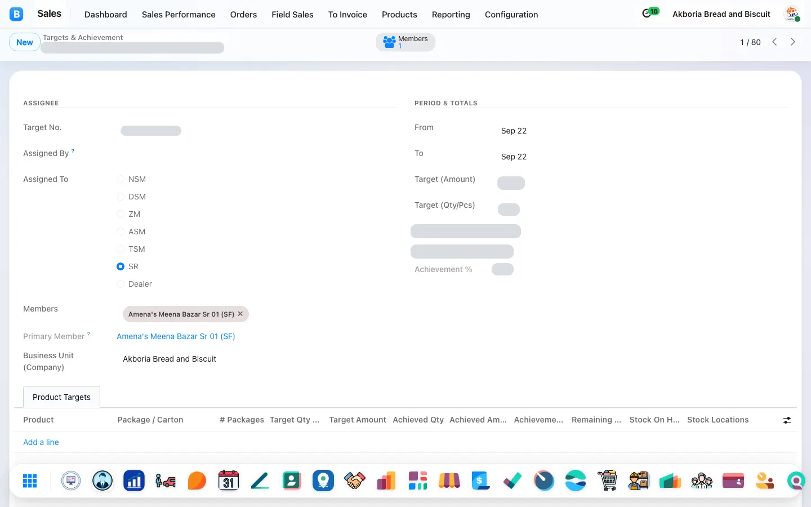This screenshot has width=811, height=507.
Task: Remove Amena's Meena Bazar member tag
Action: (240, 314)
